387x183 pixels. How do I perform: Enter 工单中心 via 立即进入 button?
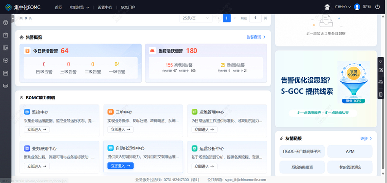(120, 129)
